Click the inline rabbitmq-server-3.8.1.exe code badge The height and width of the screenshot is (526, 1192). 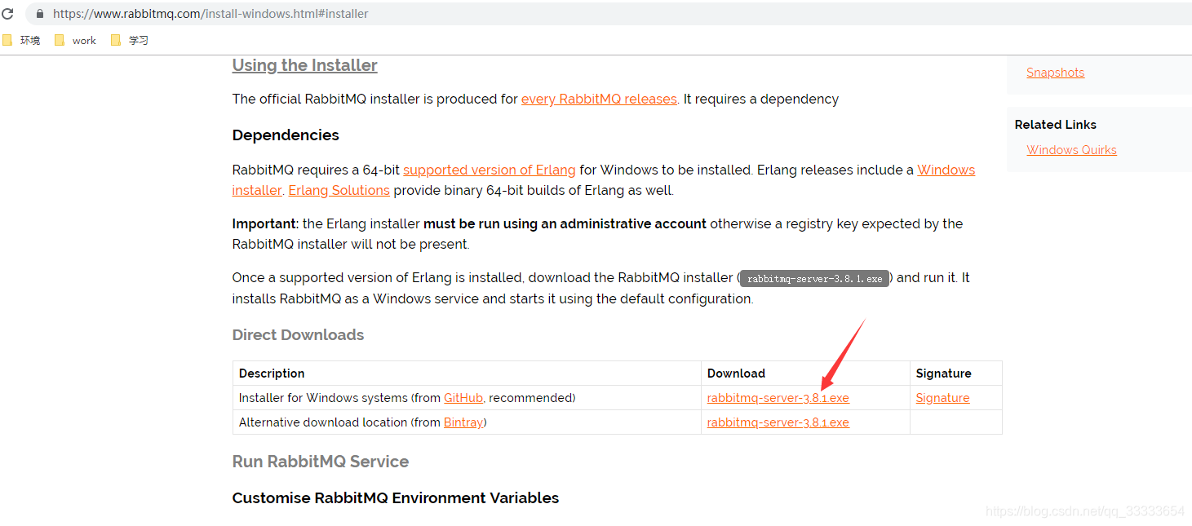(x=813, y=277)
